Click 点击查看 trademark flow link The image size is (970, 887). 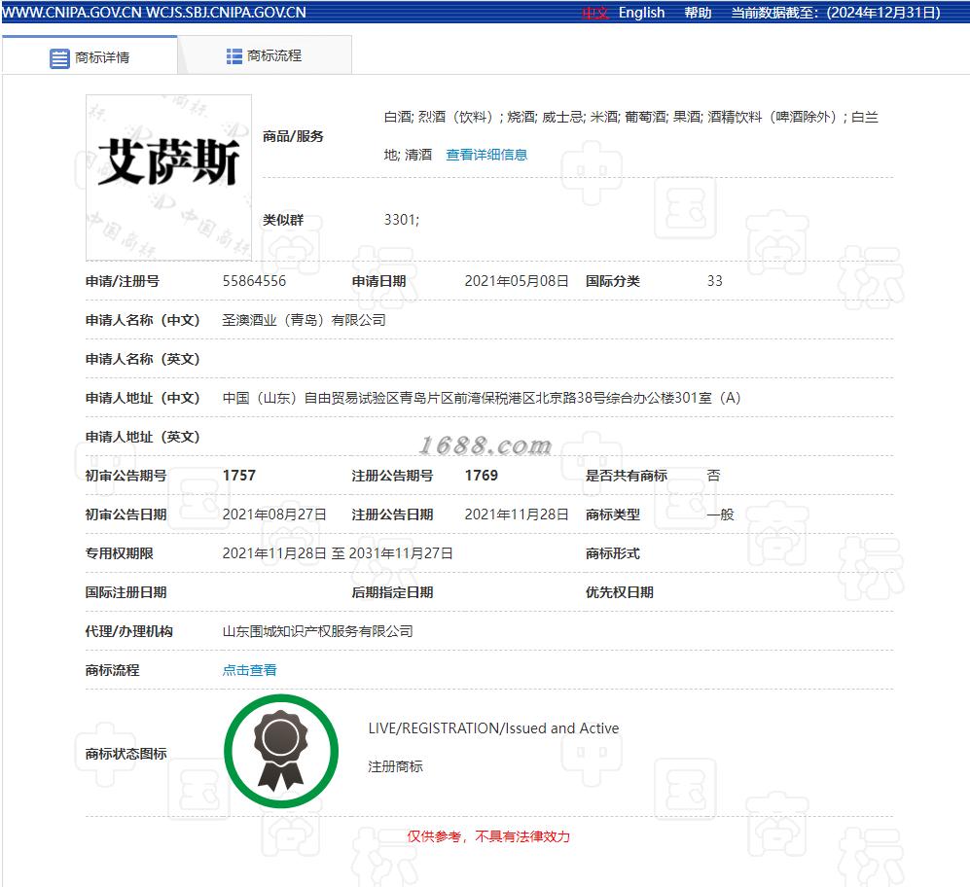tap(249, 670)
